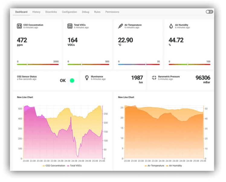Click the Illuminance title
This screenshot has width=226, height=182.
coord(97,76)
